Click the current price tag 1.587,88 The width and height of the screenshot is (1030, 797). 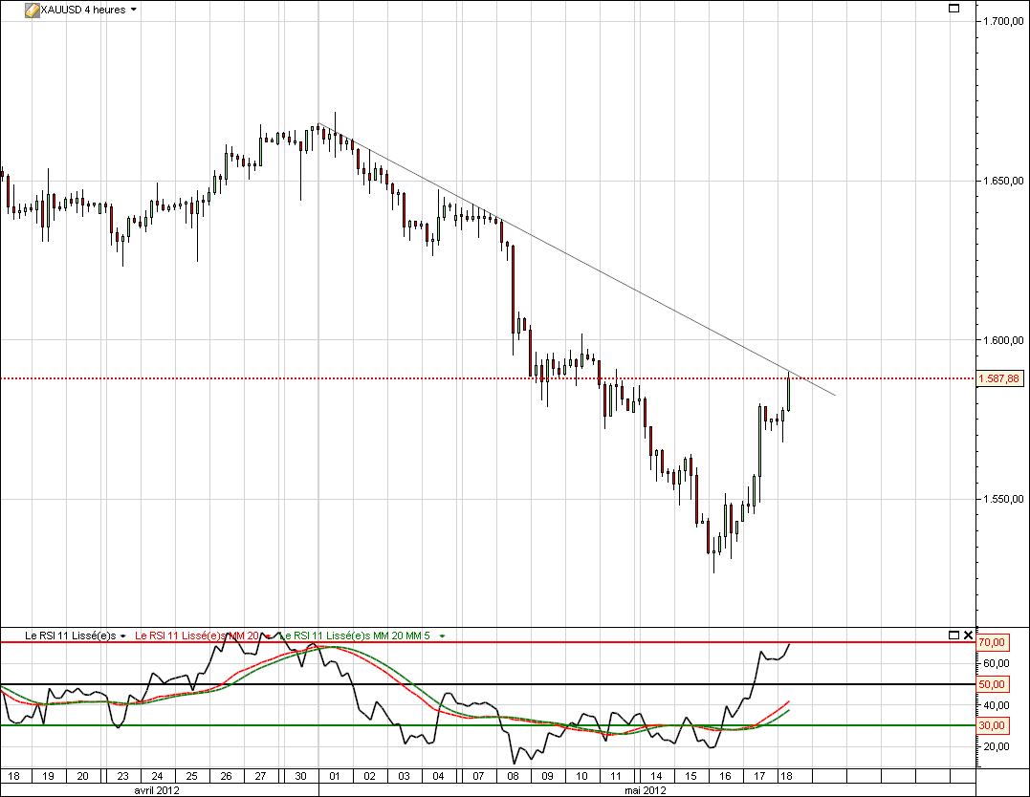(1000, 378)
